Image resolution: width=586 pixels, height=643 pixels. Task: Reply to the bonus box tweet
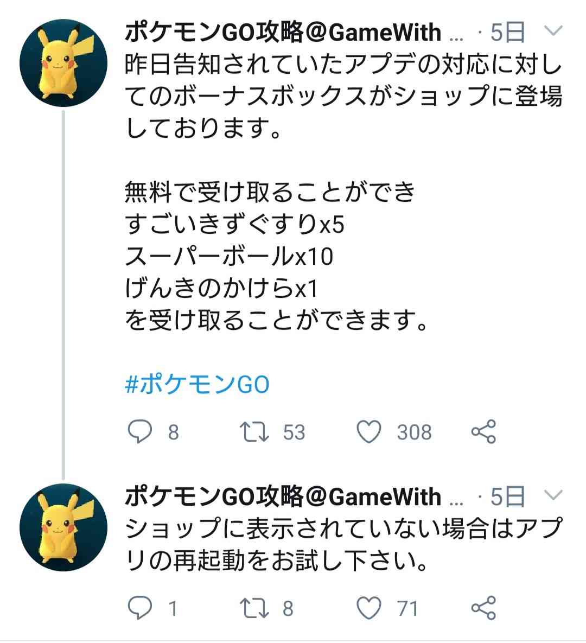click(142, 431)
